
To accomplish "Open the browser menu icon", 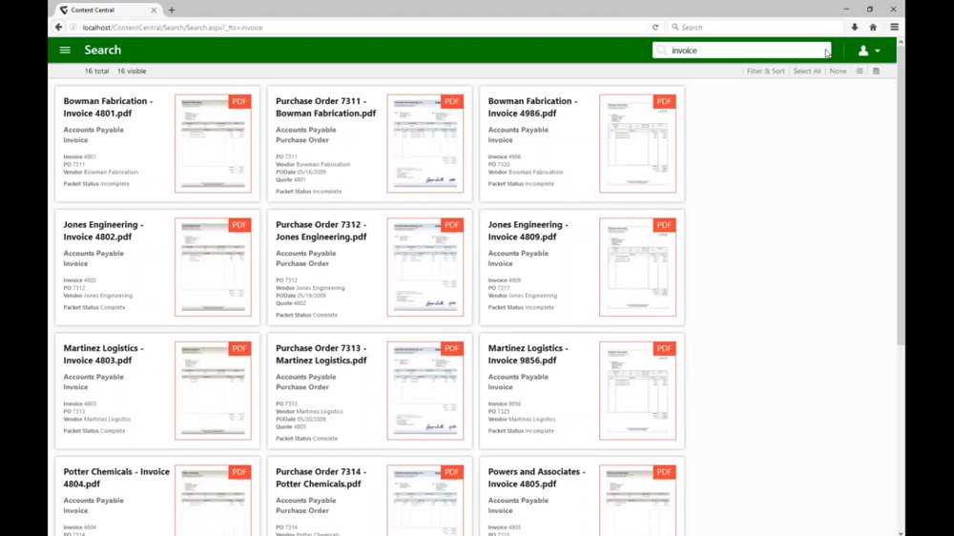I will [895, 28].
